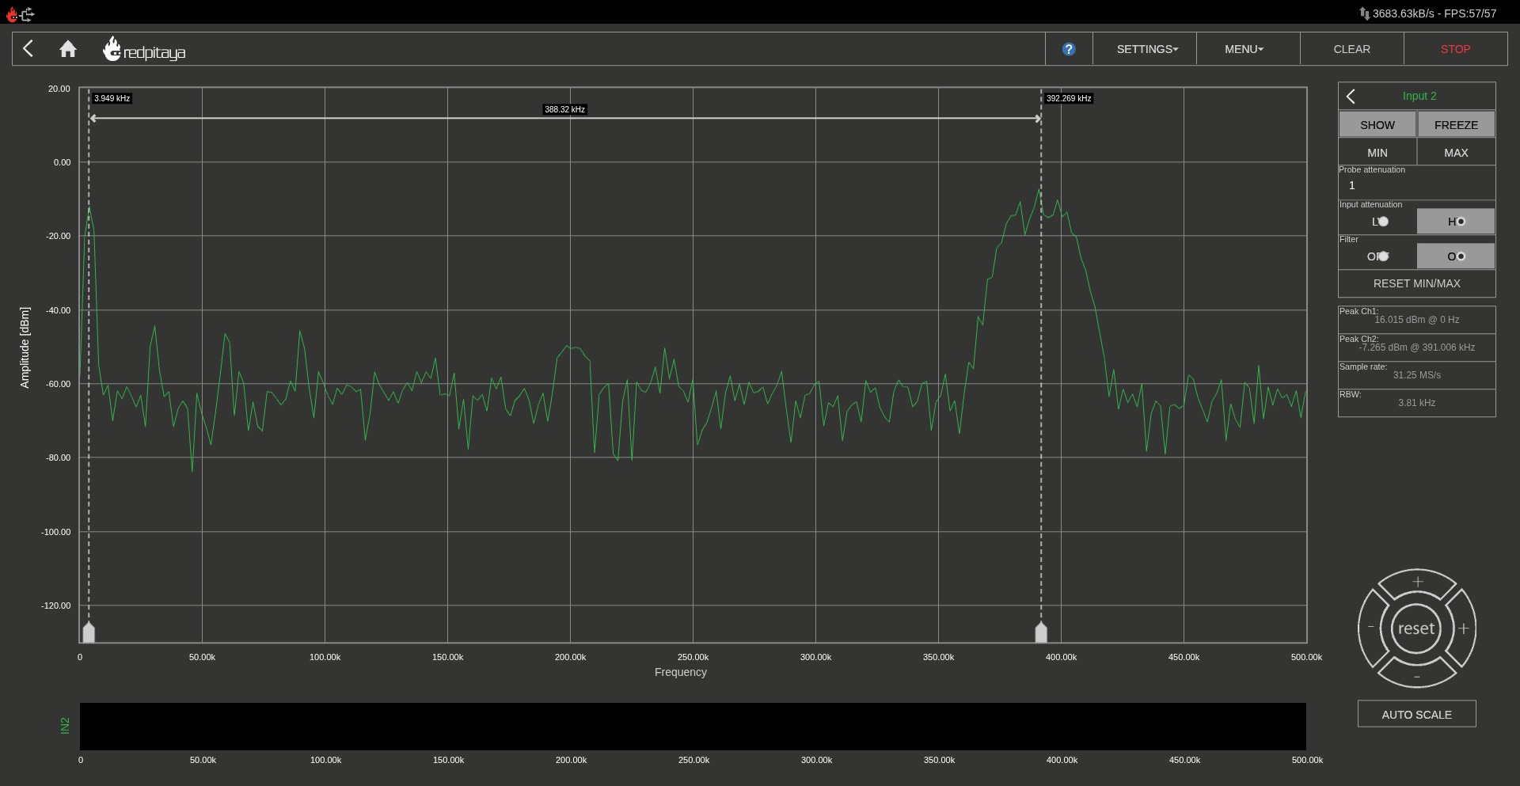Turn the Filter OFF
Viewport: 1520px width, 786px height.
click(1377, 256)
